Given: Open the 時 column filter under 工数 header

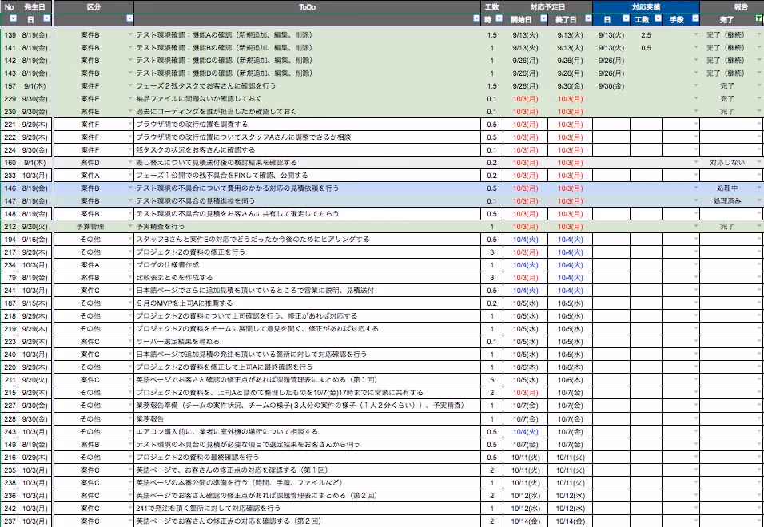Looking at the screenshot, I should click(498, 18).
